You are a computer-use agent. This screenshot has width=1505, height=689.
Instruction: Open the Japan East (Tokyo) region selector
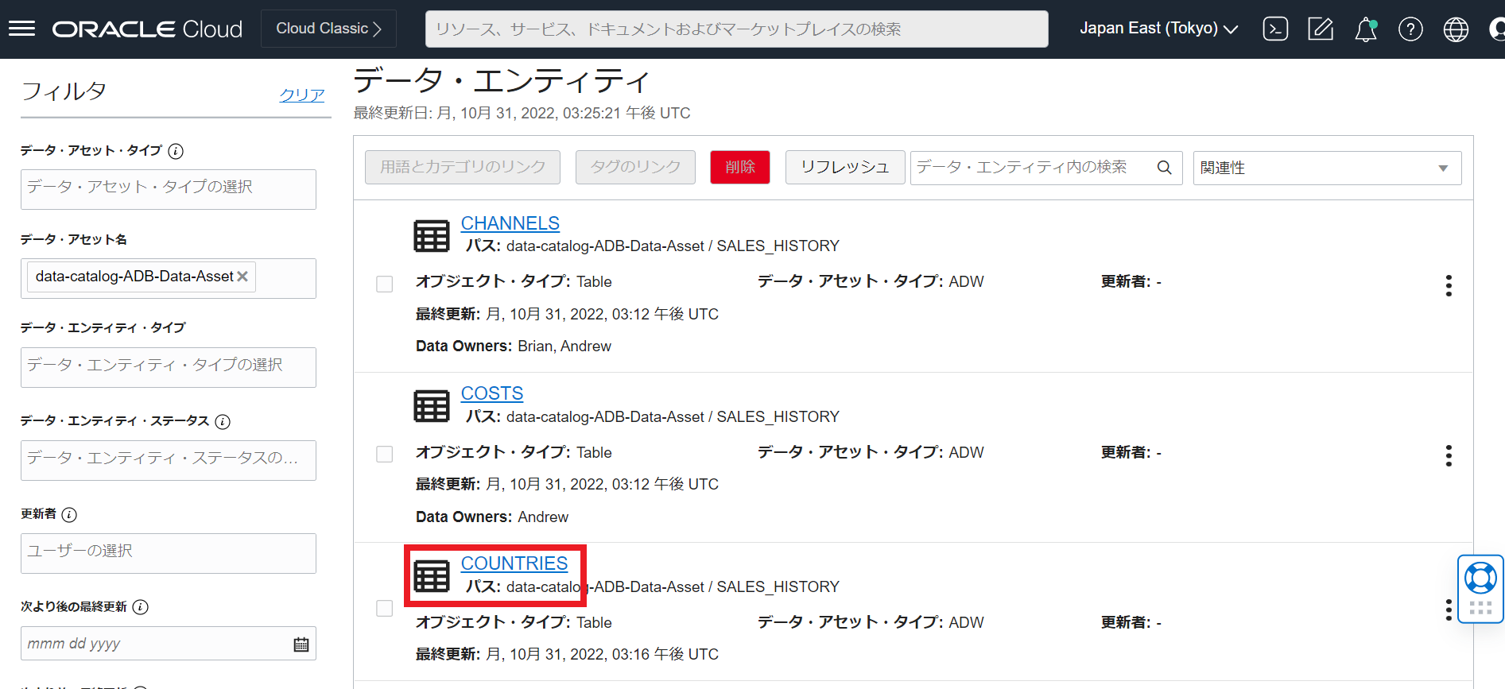[1158, 29]
